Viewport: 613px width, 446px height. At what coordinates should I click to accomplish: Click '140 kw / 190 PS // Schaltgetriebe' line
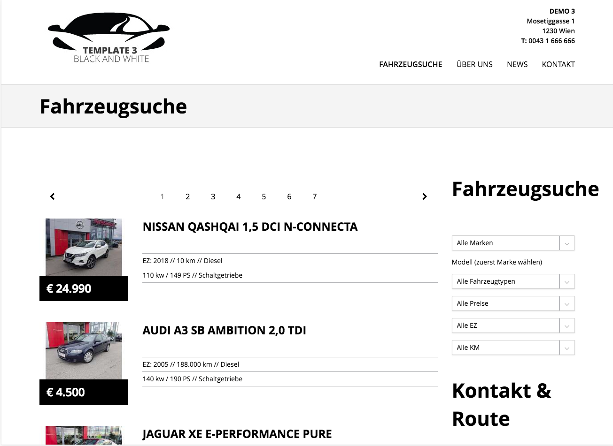click(x=193, y=379)
